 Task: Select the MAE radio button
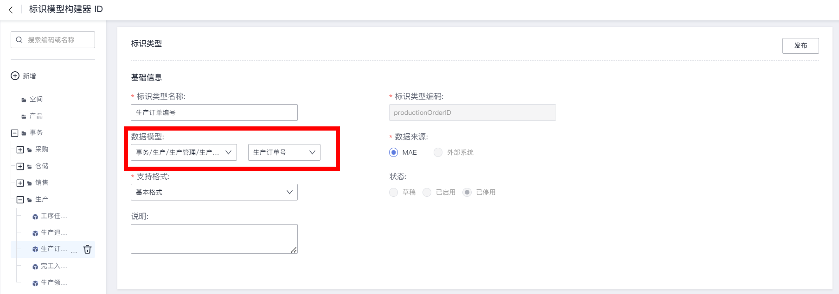(x=394, y=152)
